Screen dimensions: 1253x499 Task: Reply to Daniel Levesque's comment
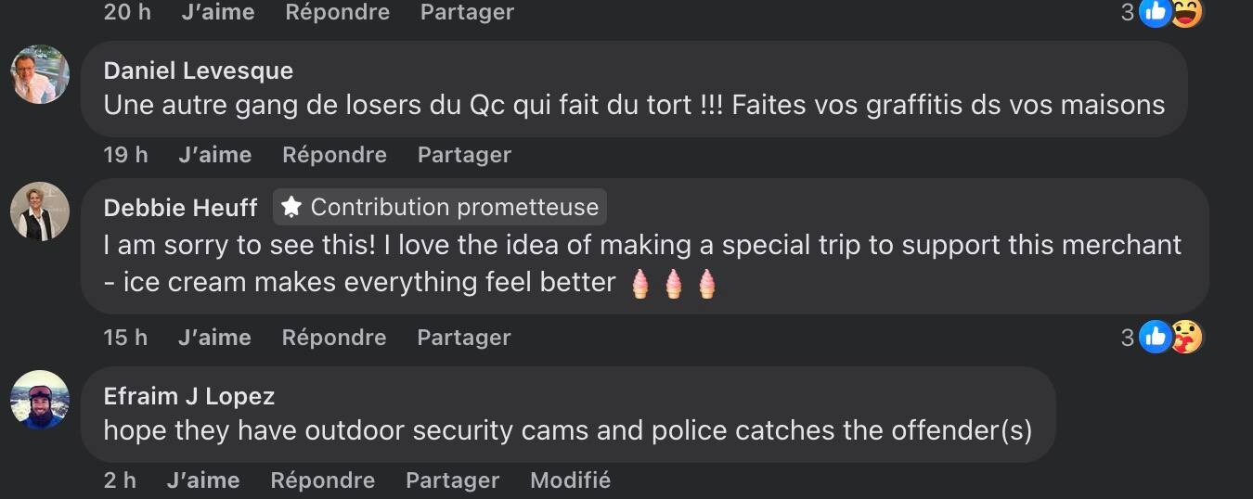pyautogui.click(x=334, y=155)
